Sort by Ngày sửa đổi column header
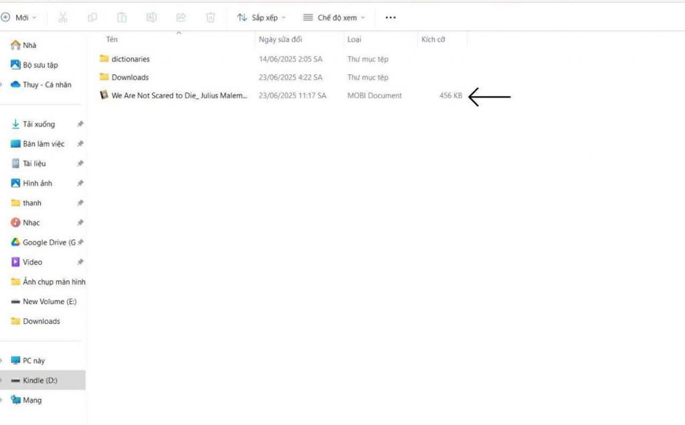The height and width of the screenshot is (425, 685). click(280, 39)
